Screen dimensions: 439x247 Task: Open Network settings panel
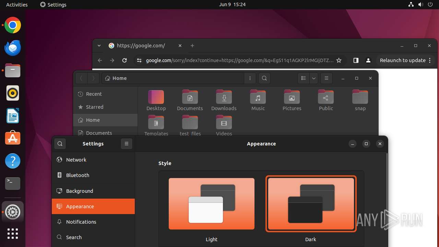[93, 160]
